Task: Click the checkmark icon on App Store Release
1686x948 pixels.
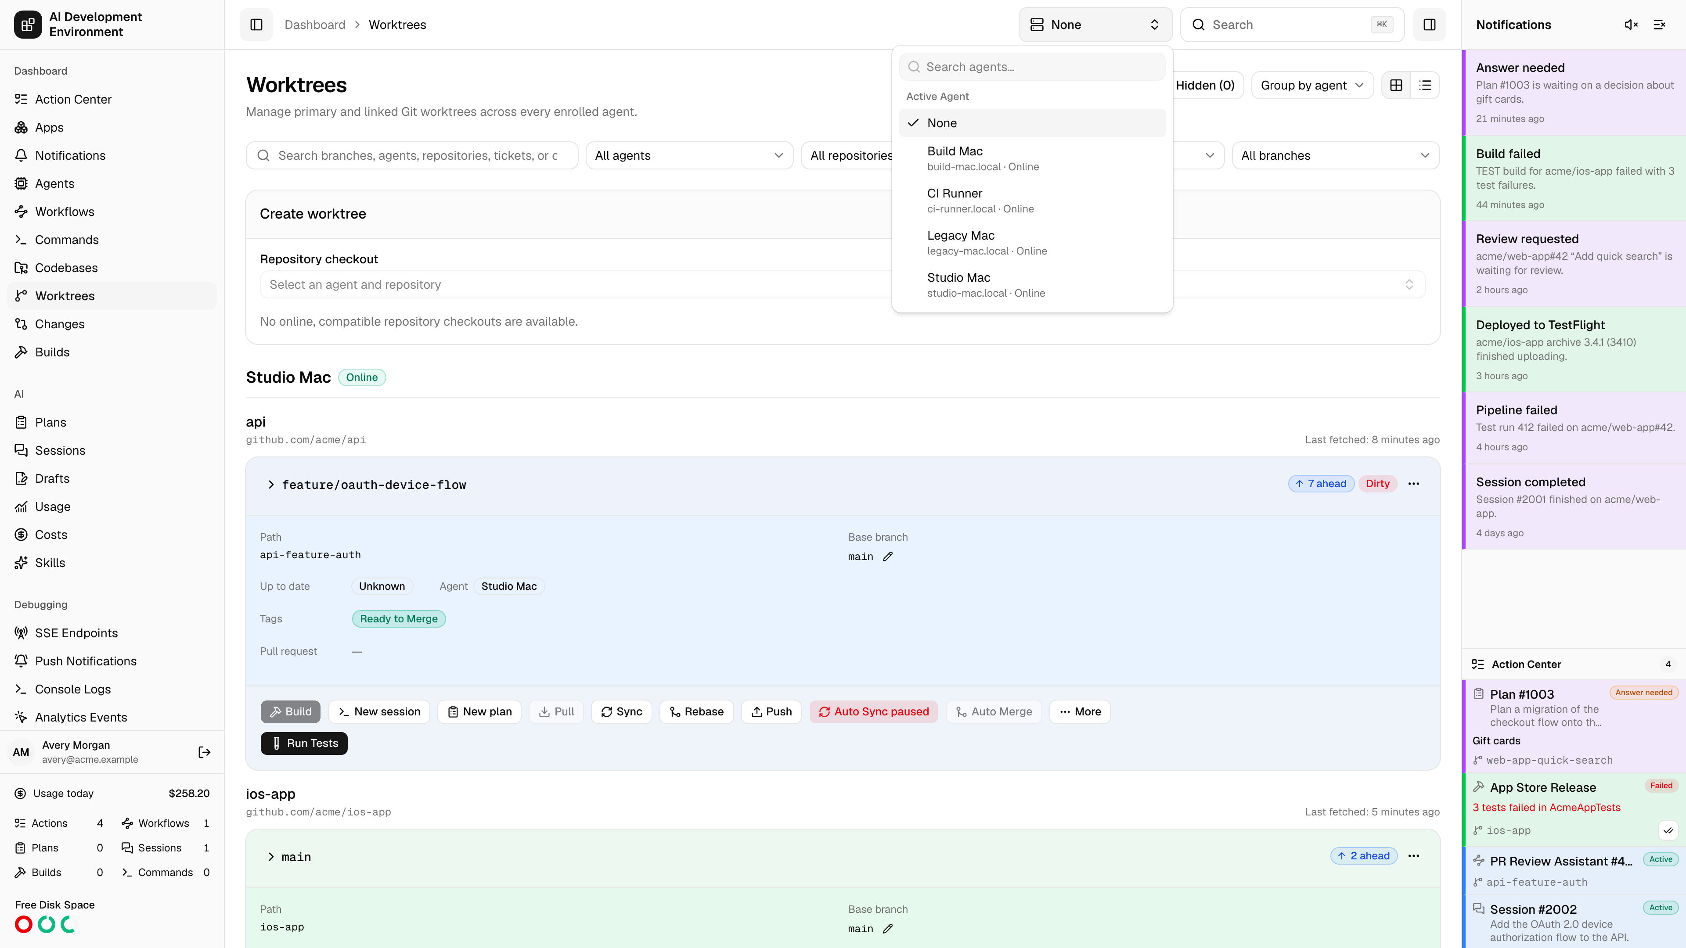Action: click(x=1668, y=830)
